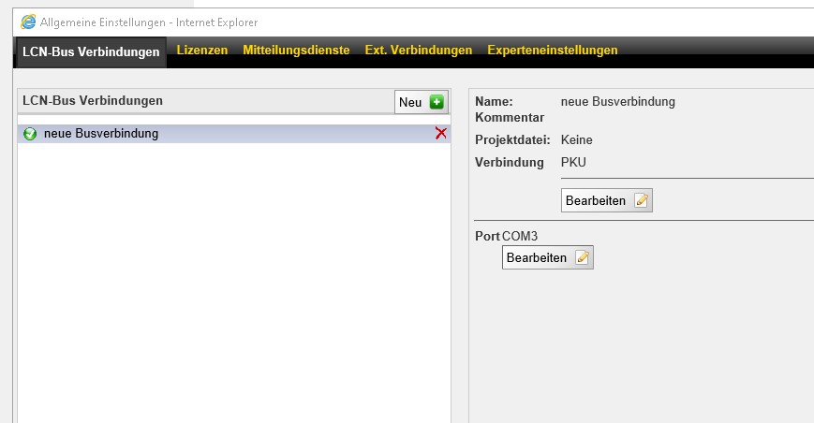Open the Mitteilungsdienste tab
The image size is (814, 423).
[296, 51]
